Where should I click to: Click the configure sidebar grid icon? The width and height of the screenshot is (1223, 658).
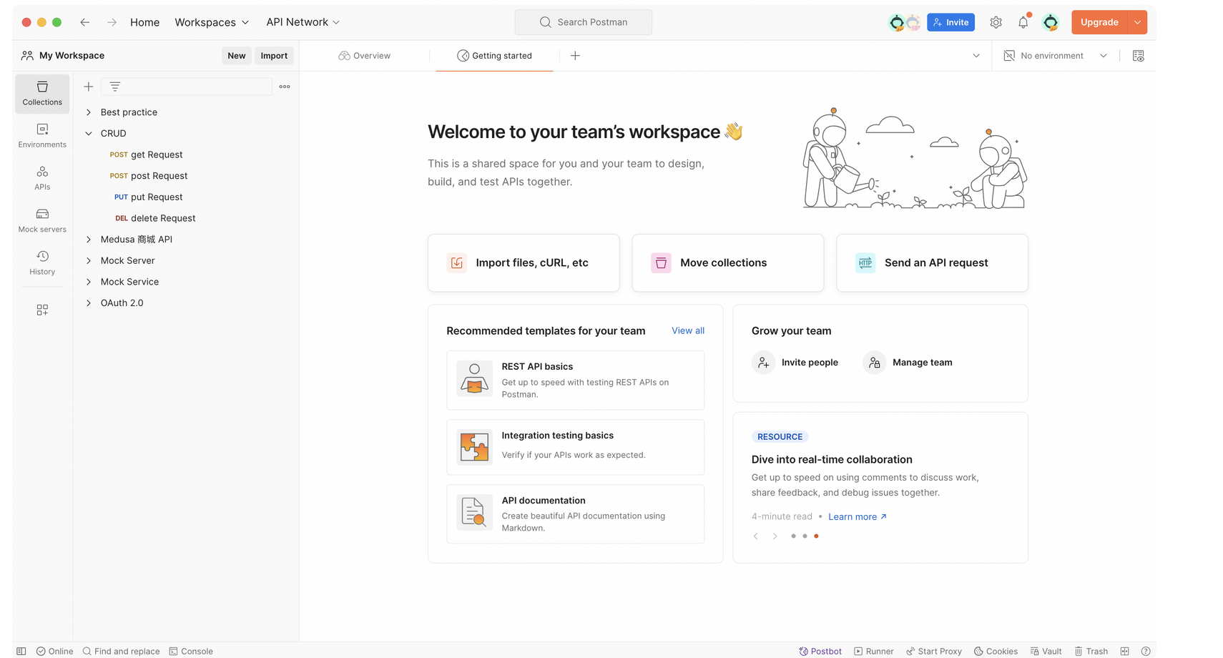(x=42, y=310)
